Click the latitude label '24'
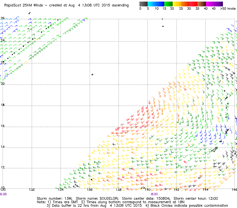 click(3, 40)
